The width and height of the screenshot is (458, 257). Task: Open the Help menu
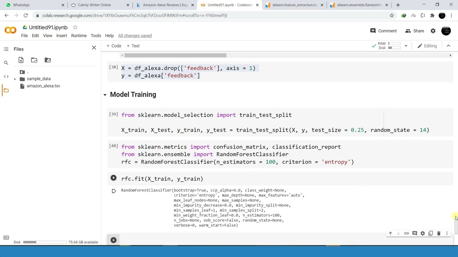[x=109, y=36]
